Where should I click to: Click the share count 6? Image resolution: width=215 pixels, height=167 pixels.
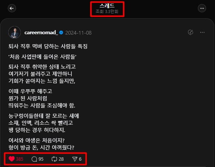coord(80,159)
